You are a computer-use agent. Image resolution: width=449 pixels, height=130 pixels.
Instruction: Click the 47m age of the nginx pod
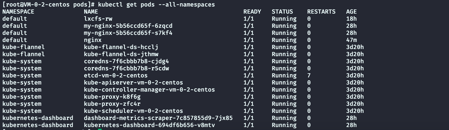point(351,40)
